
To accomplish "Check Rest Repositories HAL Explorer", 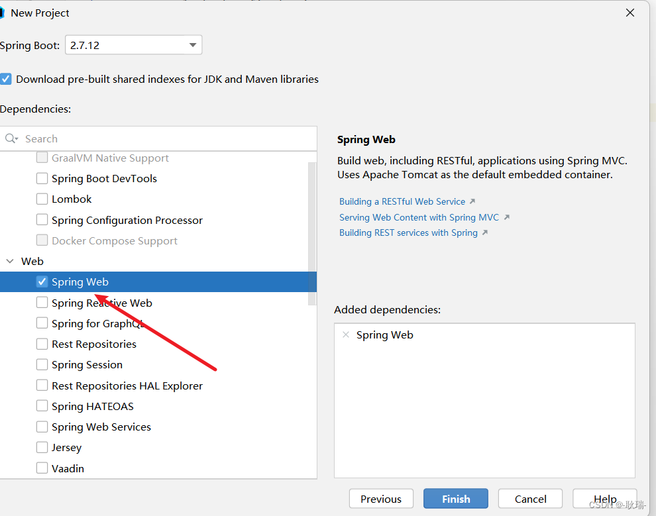I will [x=42, y=386].
